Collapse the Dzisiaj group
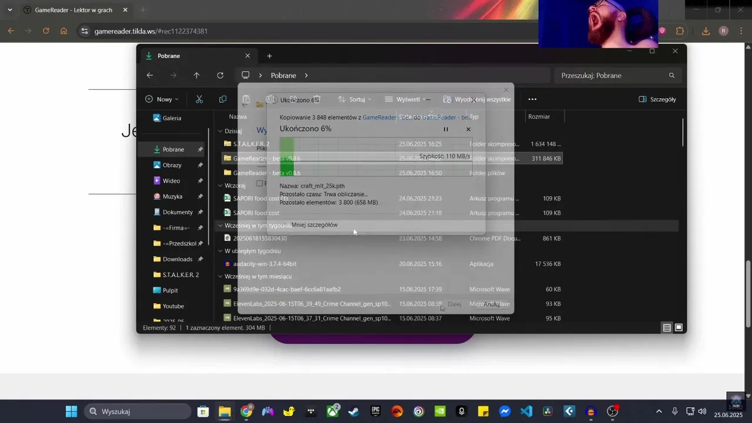 220,131
